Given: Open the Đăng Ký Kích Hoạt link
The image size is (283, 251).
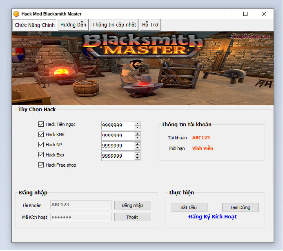Looking at the screenshot, I should tap(212, 217).
